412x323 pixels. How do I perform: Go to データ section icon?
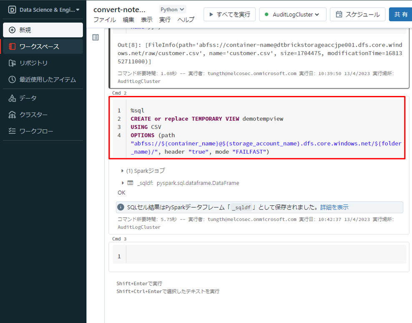click(12, 98)
